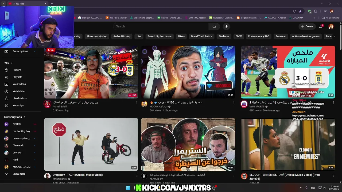Click the Mr Draganov channel avatar
The width and height of the screenshot is (342, 192).
47,176
